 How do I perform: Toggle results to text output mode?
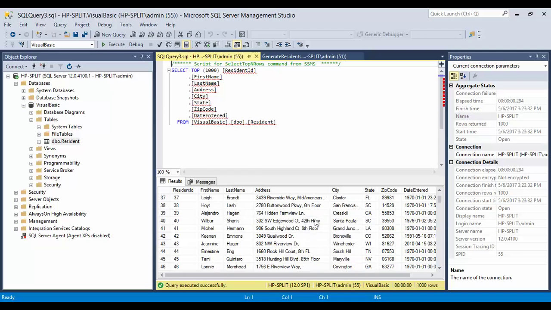click(227, 44)
